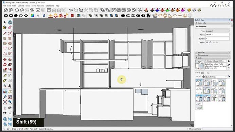
Task: Select the Orbit tool
Action: click(x=5, y=92)
